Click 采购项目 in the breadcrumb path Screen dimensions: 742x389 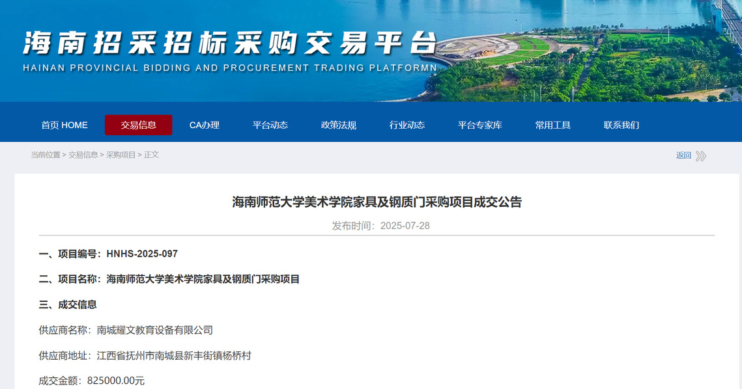[121, 155]
